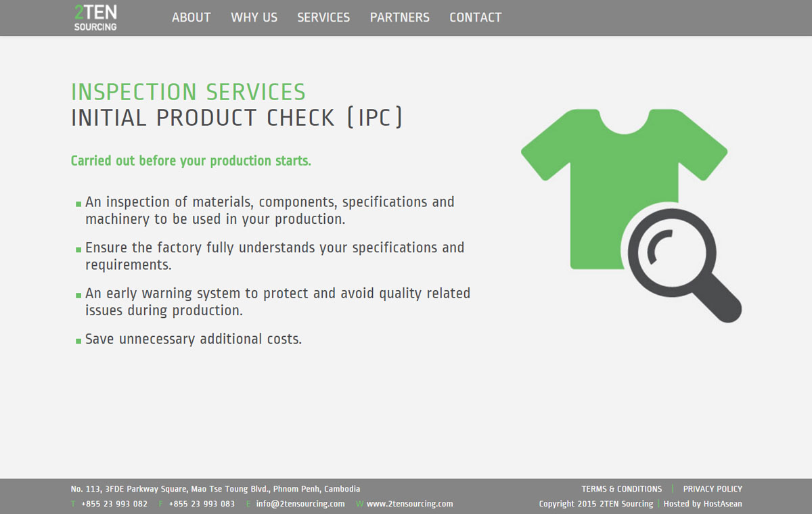812x514 pixels.
Task: Select CONTACT in the top navigation
Action: click(475, 18)
